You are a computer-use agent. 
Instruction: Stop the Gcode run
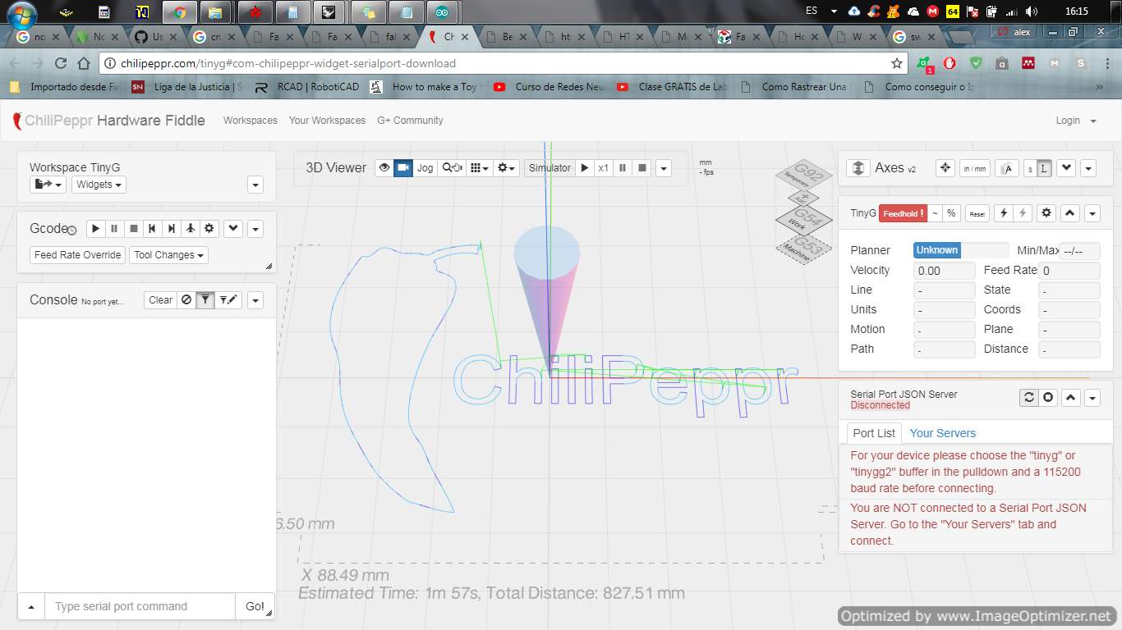[133, 229]
